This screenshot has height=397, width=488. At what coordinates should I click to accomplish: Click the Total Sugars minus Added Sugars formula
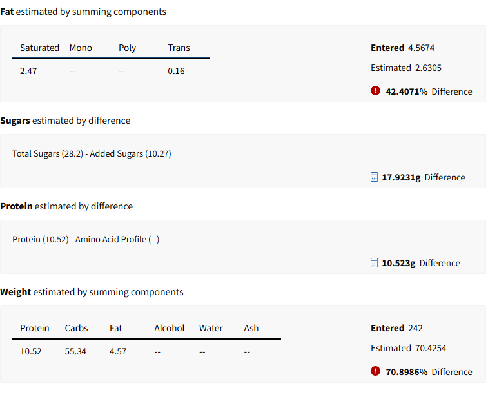92,153
